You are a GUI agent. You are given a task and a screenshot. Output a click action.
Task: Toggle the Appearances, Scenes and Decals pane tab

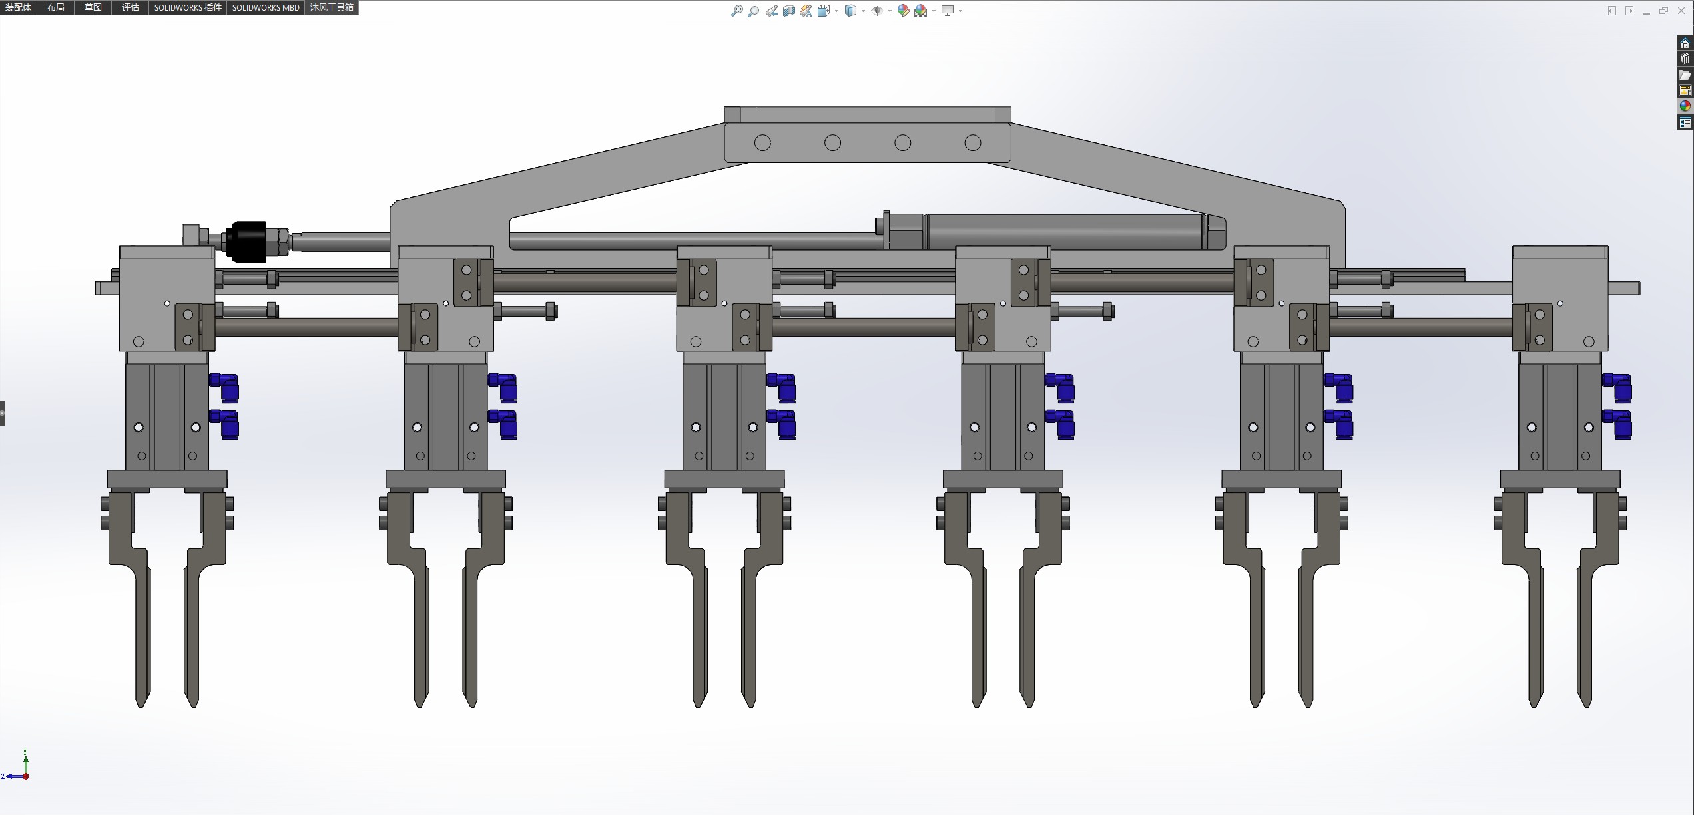coord(1685,106)
